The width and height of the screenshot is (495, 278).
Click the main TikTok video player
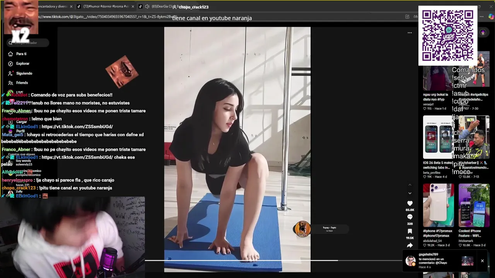coord(237,149)
